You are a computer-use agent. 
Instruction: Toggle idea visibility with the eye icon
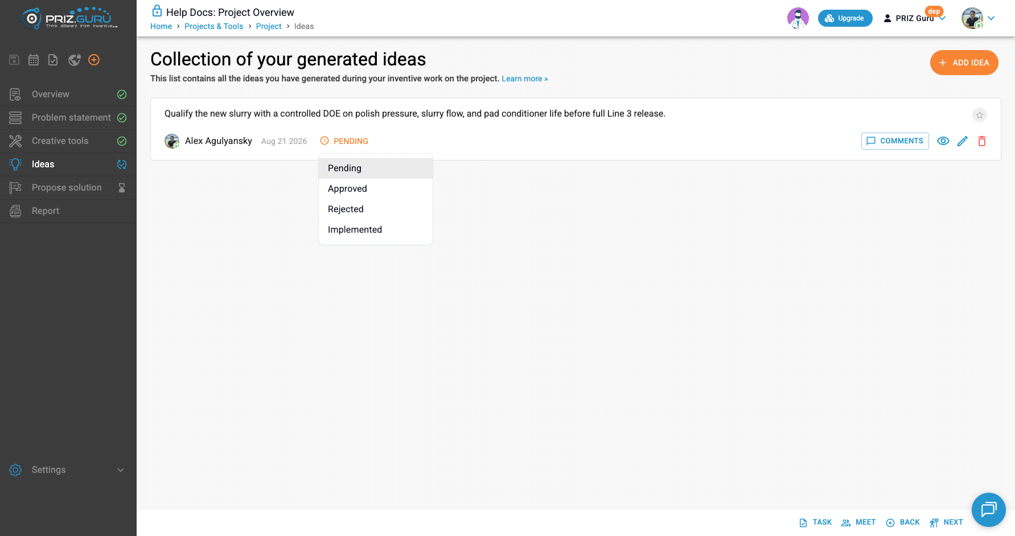[943, 141]
